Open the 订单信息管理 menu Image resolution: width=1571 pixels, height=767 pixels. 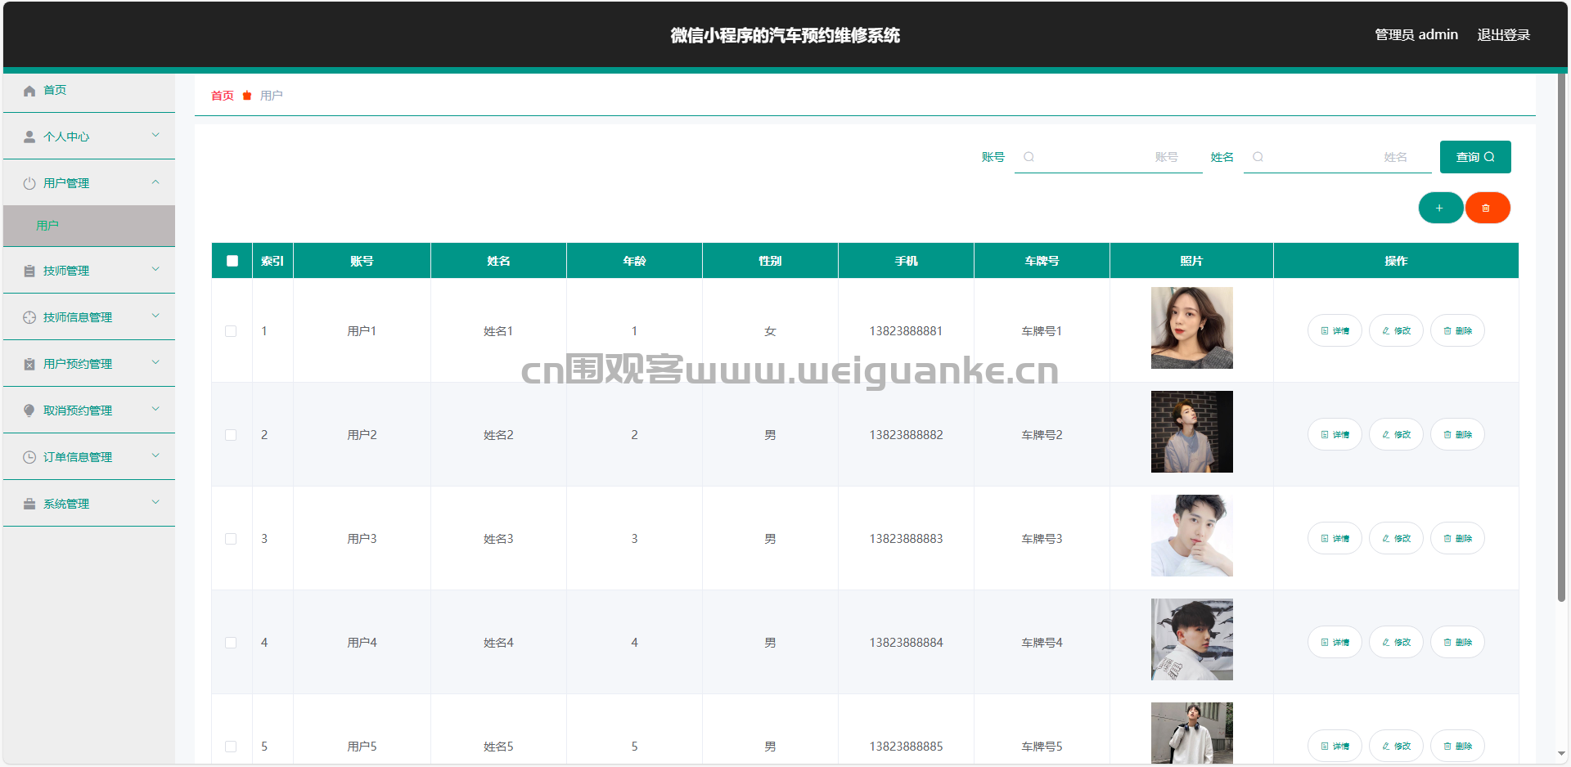[x=89, y=457]
